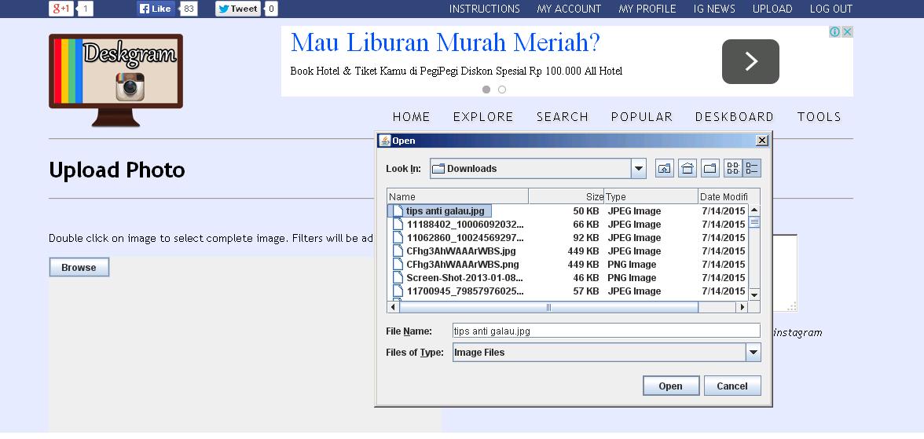Switch to Details view icon
Screen dimensions: 924x439
pyautogui.click(x=752, y=169)
